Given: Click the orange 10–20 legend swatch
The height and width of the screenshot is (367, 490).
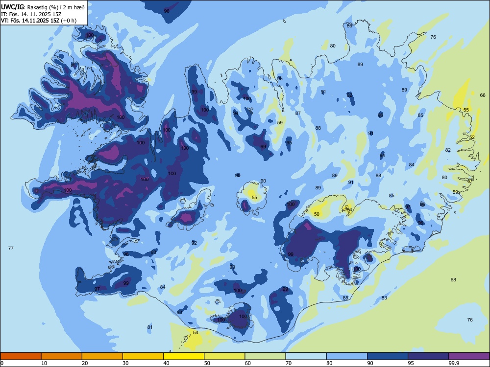Looking at the screenshot, I should point(62,356).
